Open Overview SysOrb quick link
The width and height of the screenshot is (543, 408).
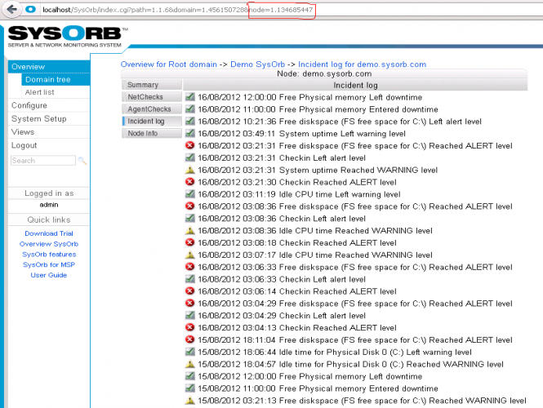point(49,244)
